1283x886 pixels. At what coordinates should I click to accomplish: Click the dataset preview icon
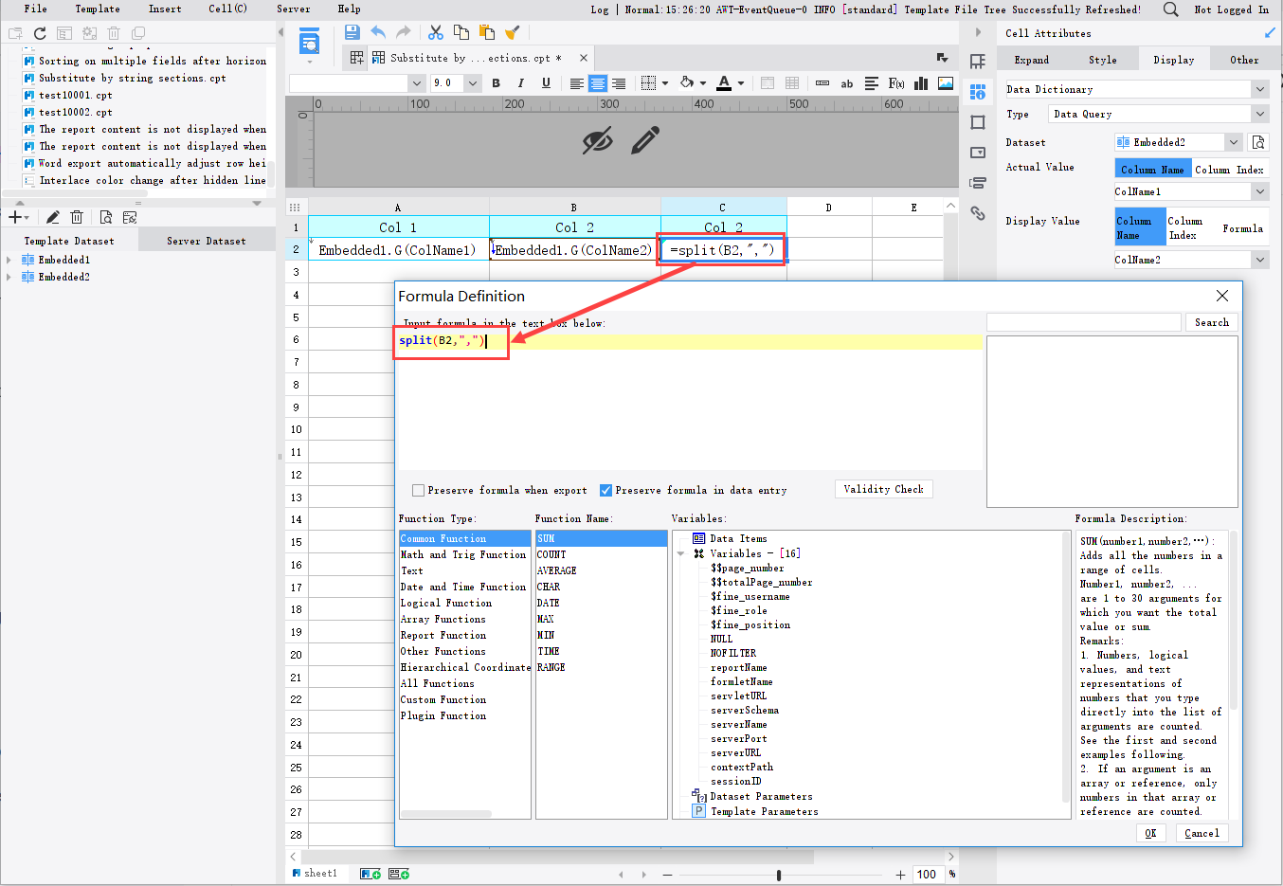tap(106, 217)
